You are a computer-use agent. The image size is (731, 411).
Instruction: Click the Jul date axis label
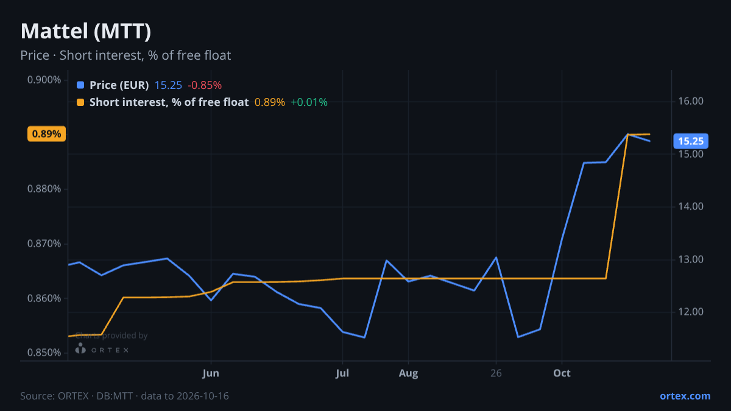342,373
